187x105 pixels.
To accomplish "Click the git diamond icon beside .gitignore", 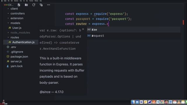I will point(8,52).
